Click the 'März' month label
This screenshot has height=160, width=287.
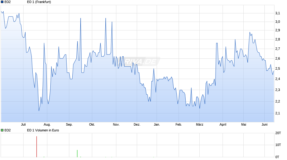[199, 125]
